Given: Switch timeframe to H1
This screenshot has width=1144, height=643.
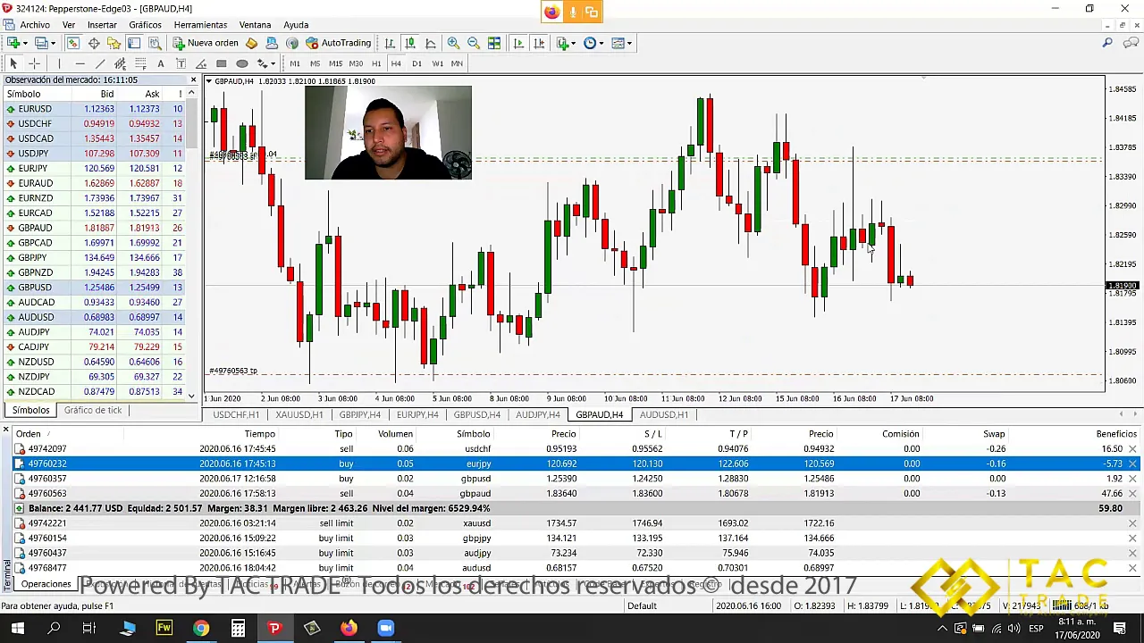Looking at the screenshot, I should pyautogui.click(x=376, y=63).
